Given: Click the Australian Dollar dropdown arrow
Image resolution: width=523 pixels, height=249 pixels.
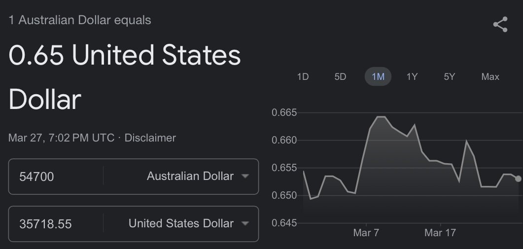Looking at the screenshot, I should click(x=245, y=176).
